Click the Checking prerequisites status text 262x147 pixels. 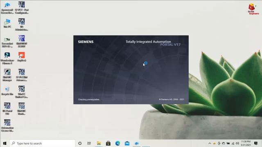[89, 100]
